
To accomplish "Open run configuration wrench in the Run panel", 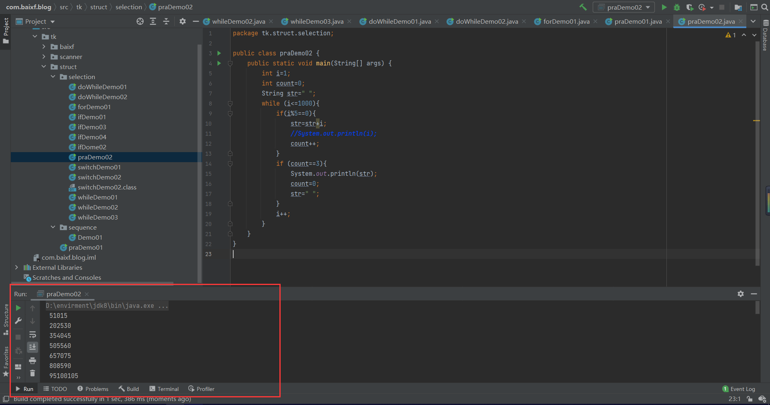I will [18, 321].
